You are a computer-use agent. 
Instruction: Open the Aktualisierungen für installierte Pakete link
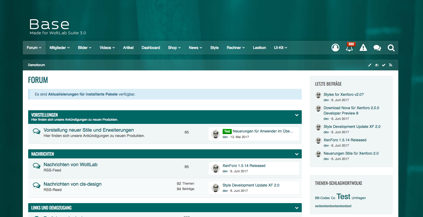83,94
